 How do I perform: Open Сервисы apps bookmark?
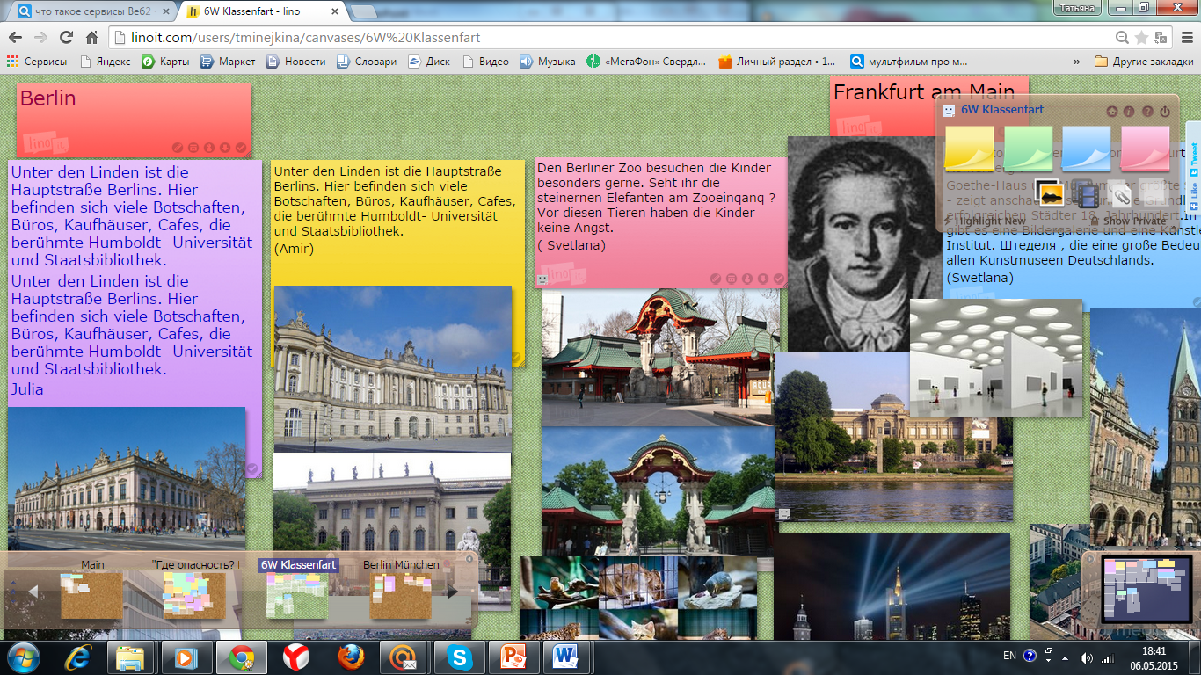pos(36,62)
